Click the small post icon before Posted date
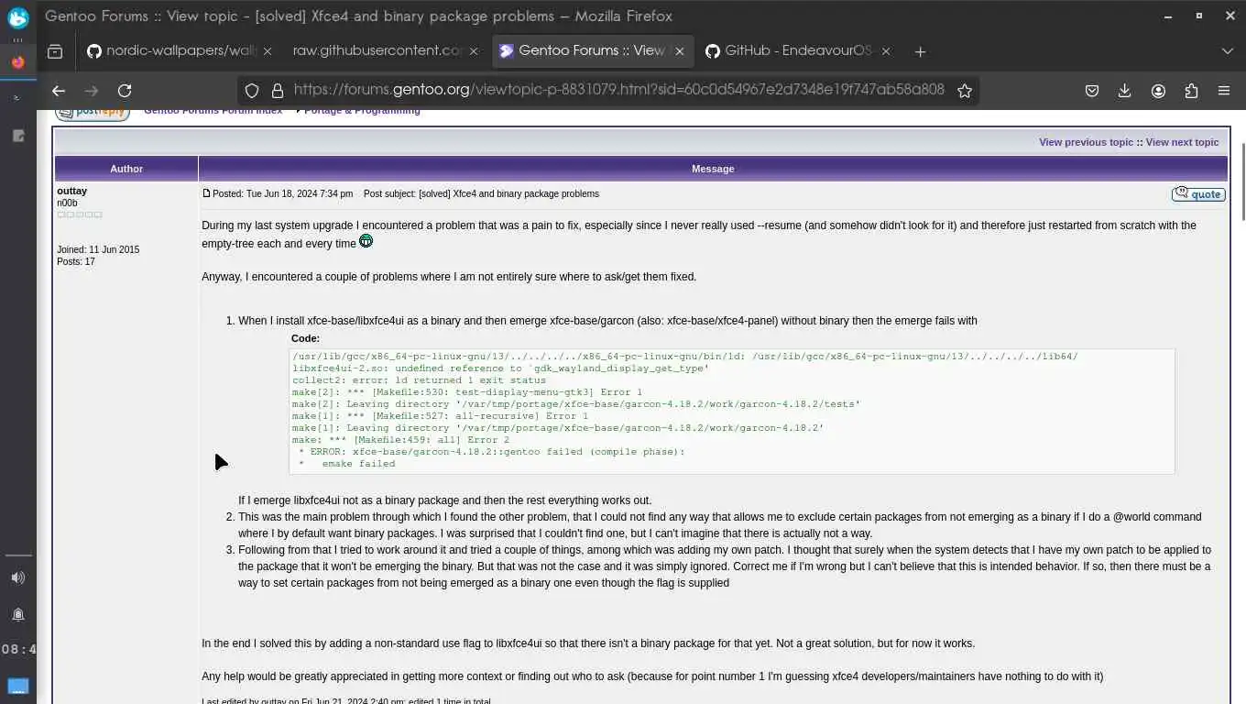This screenshot has height=704, width=1246. point(206,193)
